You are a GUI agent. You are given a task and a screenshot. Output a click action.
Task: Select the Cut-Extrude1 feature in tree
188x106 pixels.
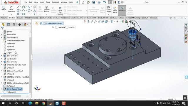coord(12,59)
